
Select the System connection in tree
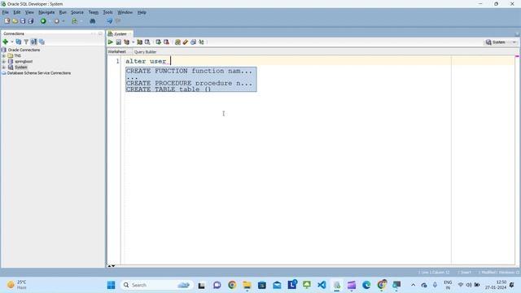(x=20, y=67)
